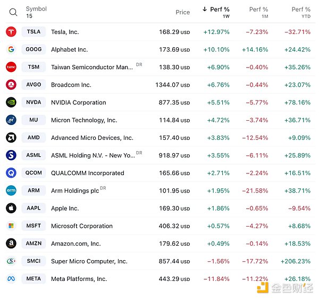The width and height of the screenshot is (319, 299).
Task: Open the SMCI ticker symbol badge
Action: [x=33, y=261]
